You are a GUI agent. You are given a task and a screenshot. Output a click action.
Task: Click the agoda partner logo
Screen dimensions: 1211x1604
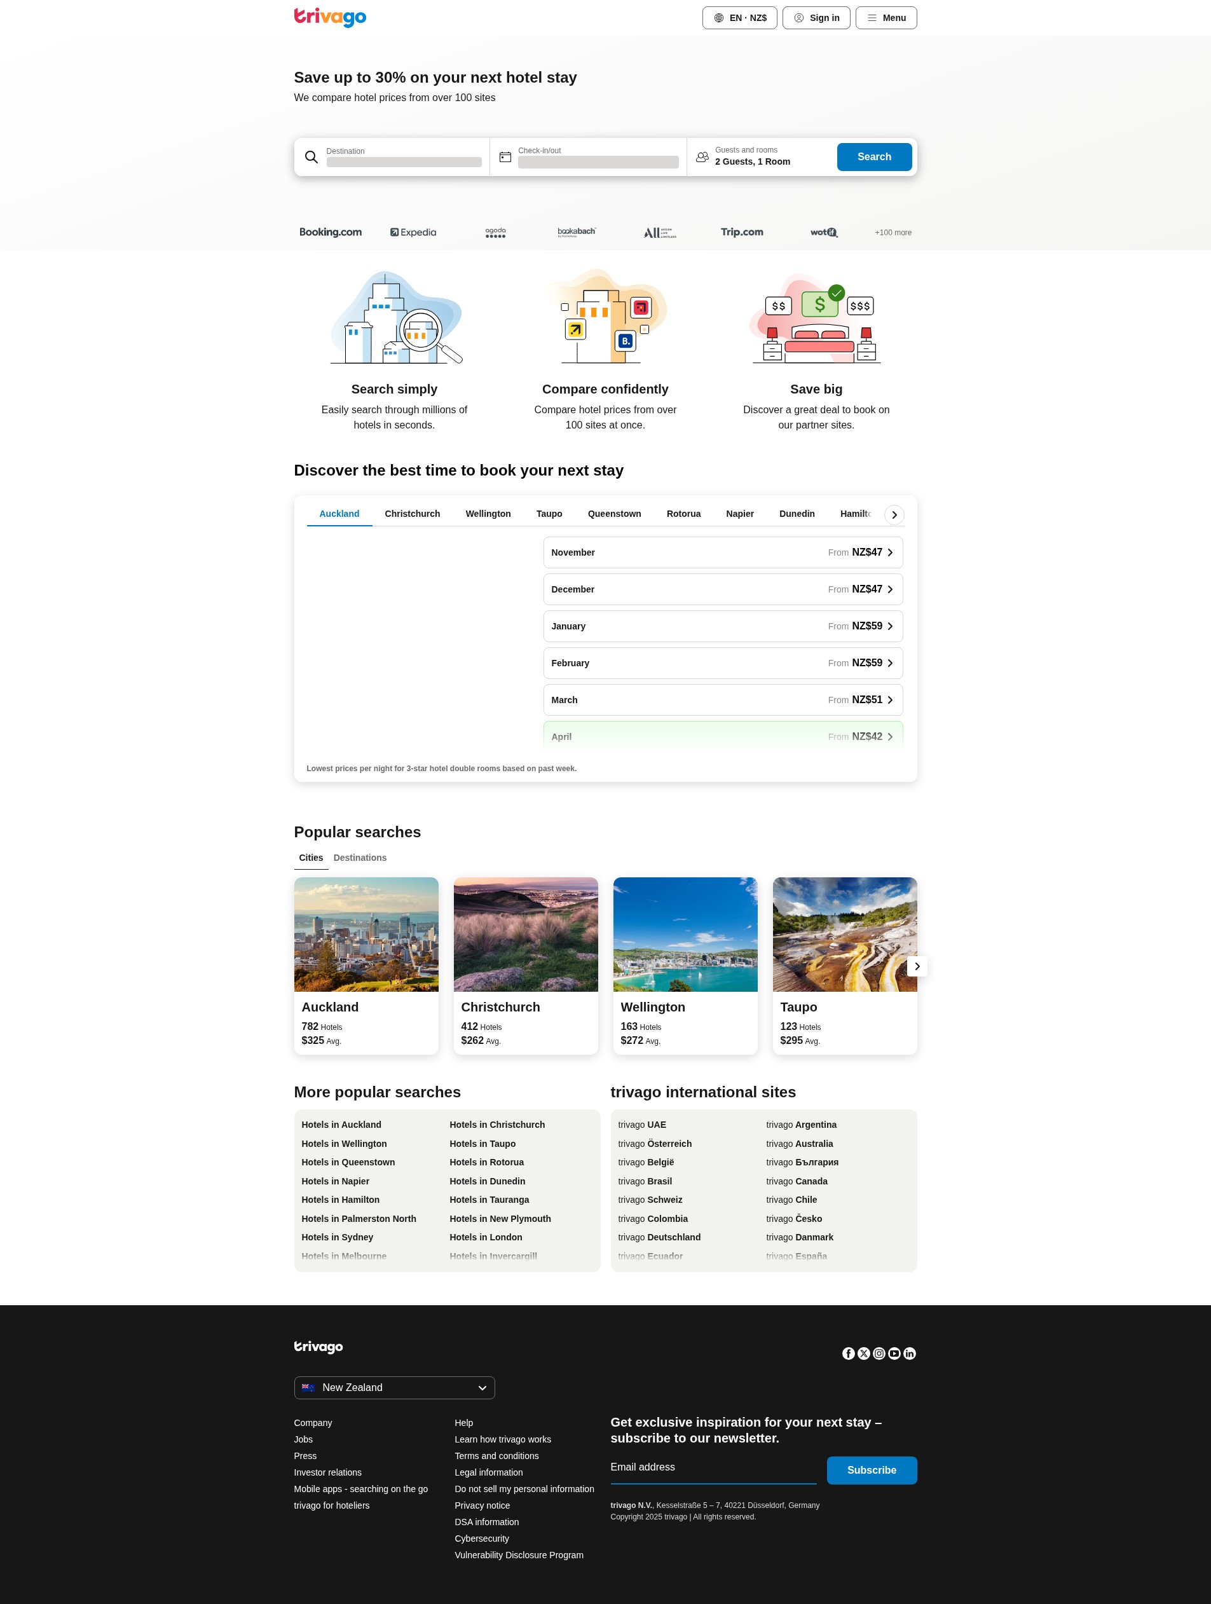tap(495, 232)
